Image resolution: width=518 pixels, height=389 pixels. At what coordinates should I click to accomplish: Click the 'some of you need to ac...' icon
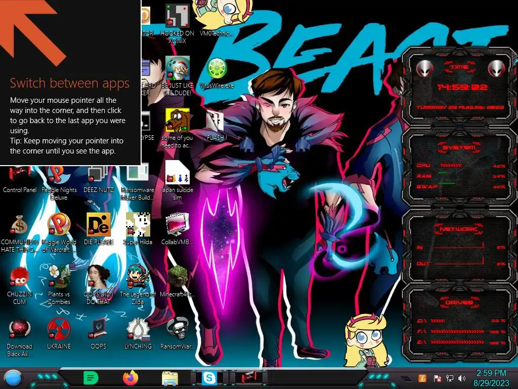pyautogui.click(x=177, y=121)
